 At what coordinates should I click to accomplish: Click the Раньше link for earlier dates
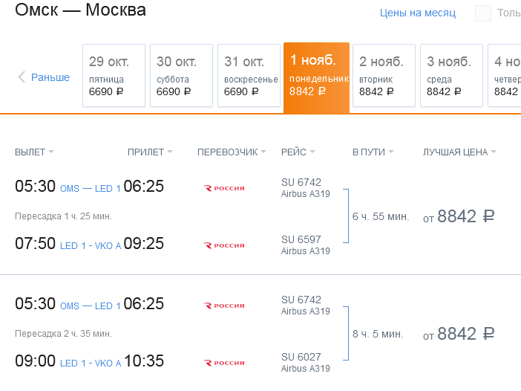50,77
